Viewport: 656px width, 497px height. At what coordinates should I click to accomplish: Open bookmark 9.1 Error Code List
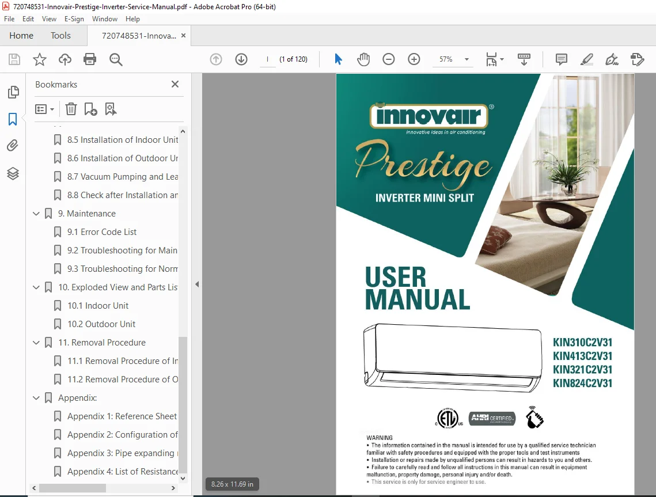pos(102,232)
